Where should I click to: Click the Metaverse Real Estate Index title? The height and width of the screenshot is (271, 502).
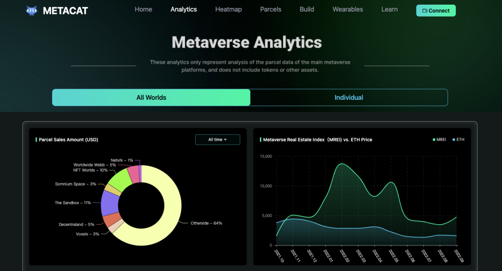[317, 140]
